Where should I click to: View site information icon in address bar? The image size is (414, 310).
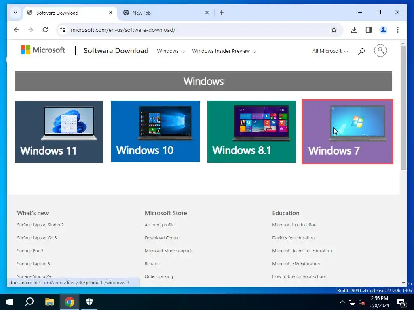click(63, 30)
